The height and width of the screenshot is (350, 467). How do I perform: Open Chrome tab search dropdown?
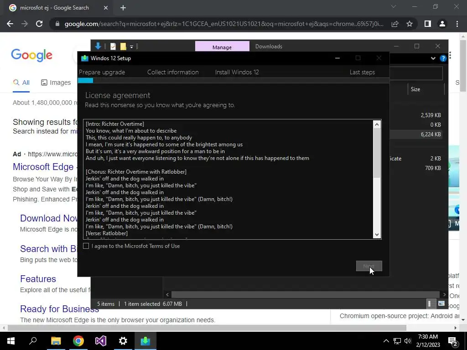(394, 6)
